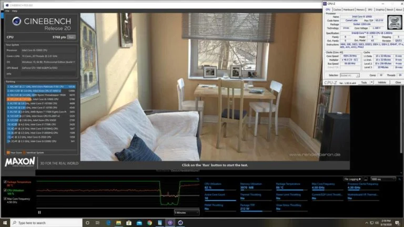Select the last ranking row with score 541

point(41,141)
